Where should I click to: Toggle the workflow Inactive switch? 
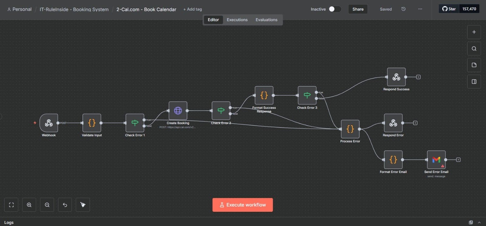coord(334,9)
